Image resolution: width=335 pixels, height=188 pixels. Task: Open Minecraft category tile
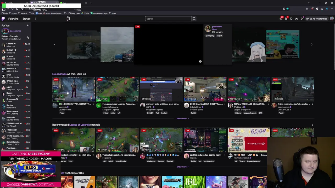click(x=172, y=182)
